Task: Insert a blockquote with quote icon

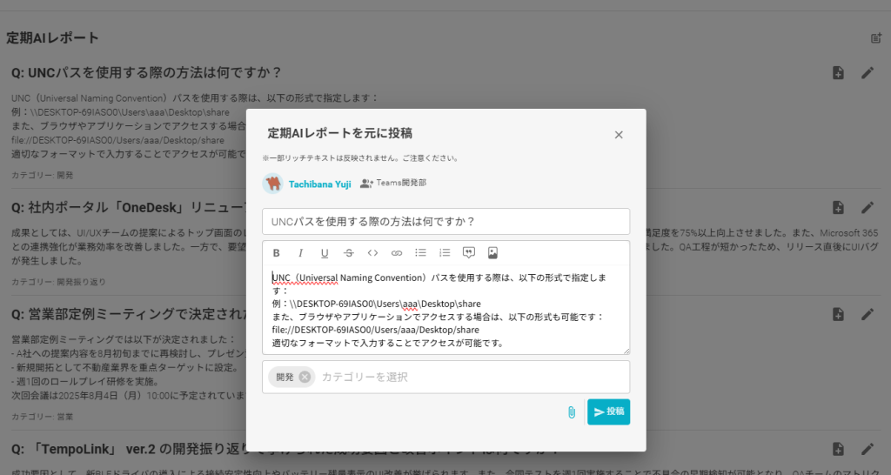Action: point(469,253)
